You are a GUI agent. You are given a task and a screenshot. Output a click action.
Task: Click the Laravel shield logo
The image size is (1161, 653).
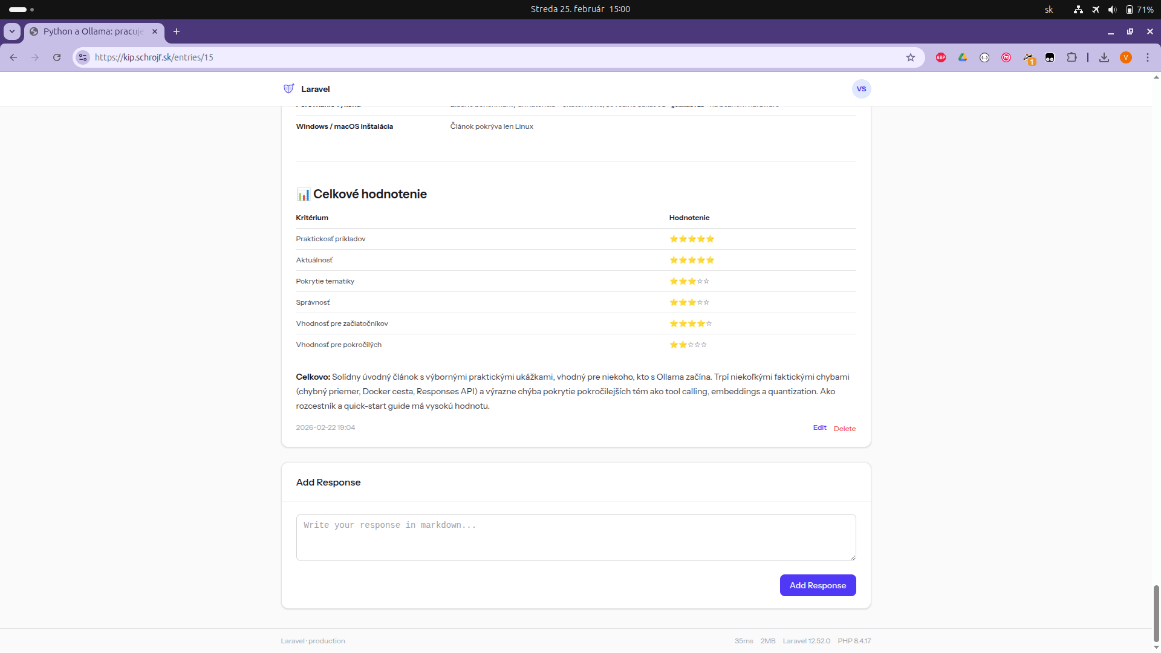click(289, 89)
